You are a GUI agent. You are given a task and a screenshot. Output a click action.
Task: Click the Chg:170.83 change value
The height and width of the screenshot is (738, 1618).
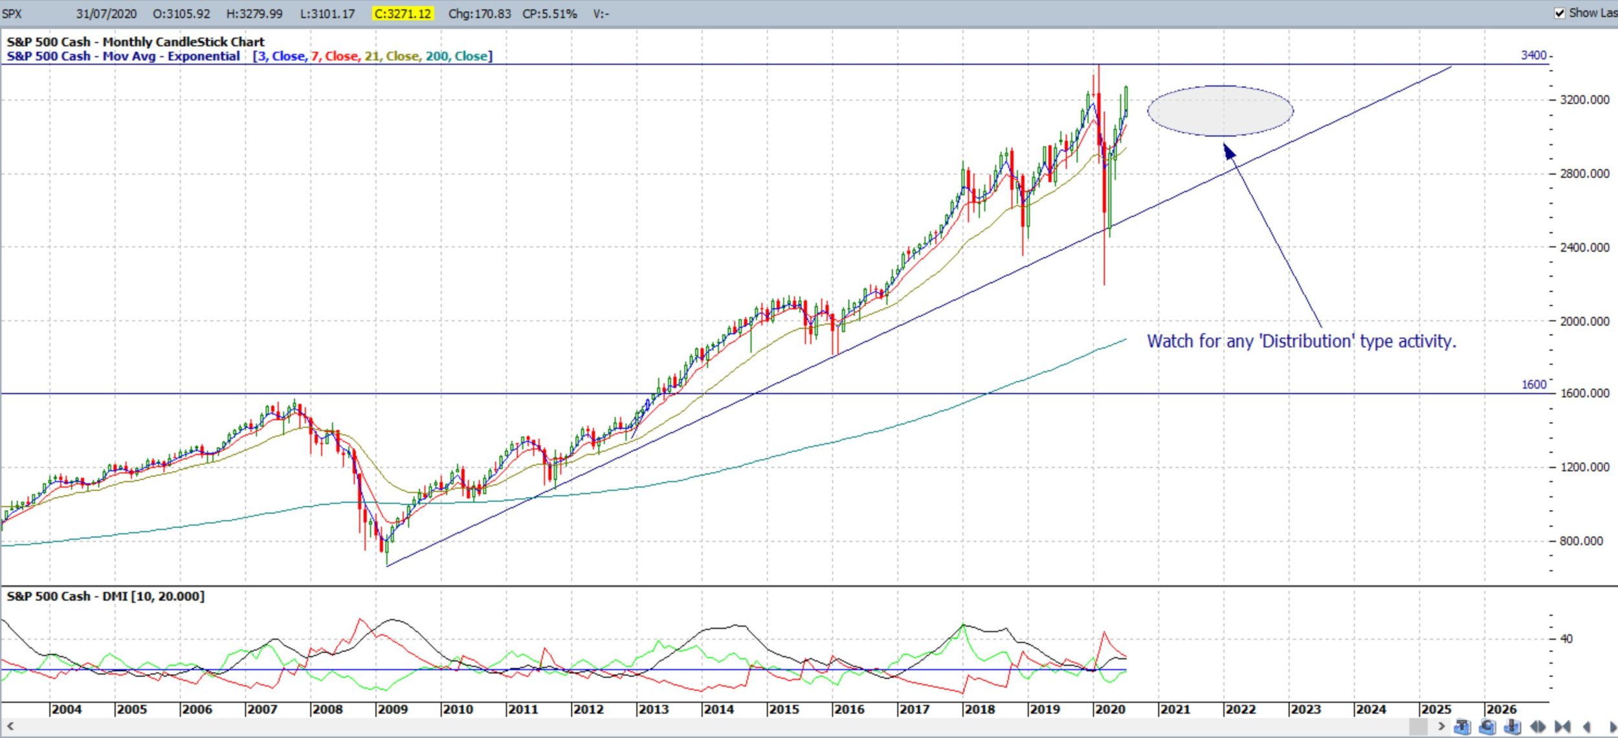[x=480, y=14]
